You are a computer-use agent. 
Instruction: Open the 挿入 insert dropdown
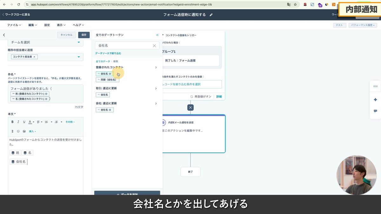(x=32, y=131)
